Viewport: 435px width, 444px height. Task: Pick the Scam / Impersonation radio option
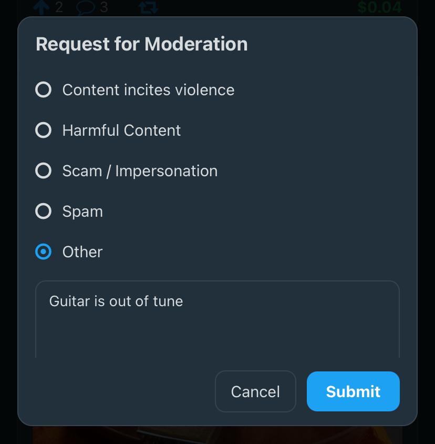[43, 171]
